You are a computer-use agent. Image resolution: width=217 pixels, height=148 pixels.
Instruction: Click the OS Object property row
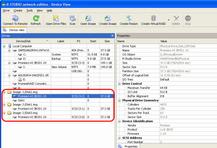click(167, 54)
